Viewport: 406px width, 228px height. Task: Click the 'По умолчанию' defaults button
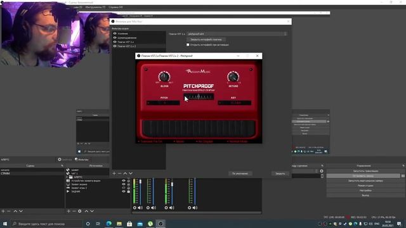click(240, 174)
